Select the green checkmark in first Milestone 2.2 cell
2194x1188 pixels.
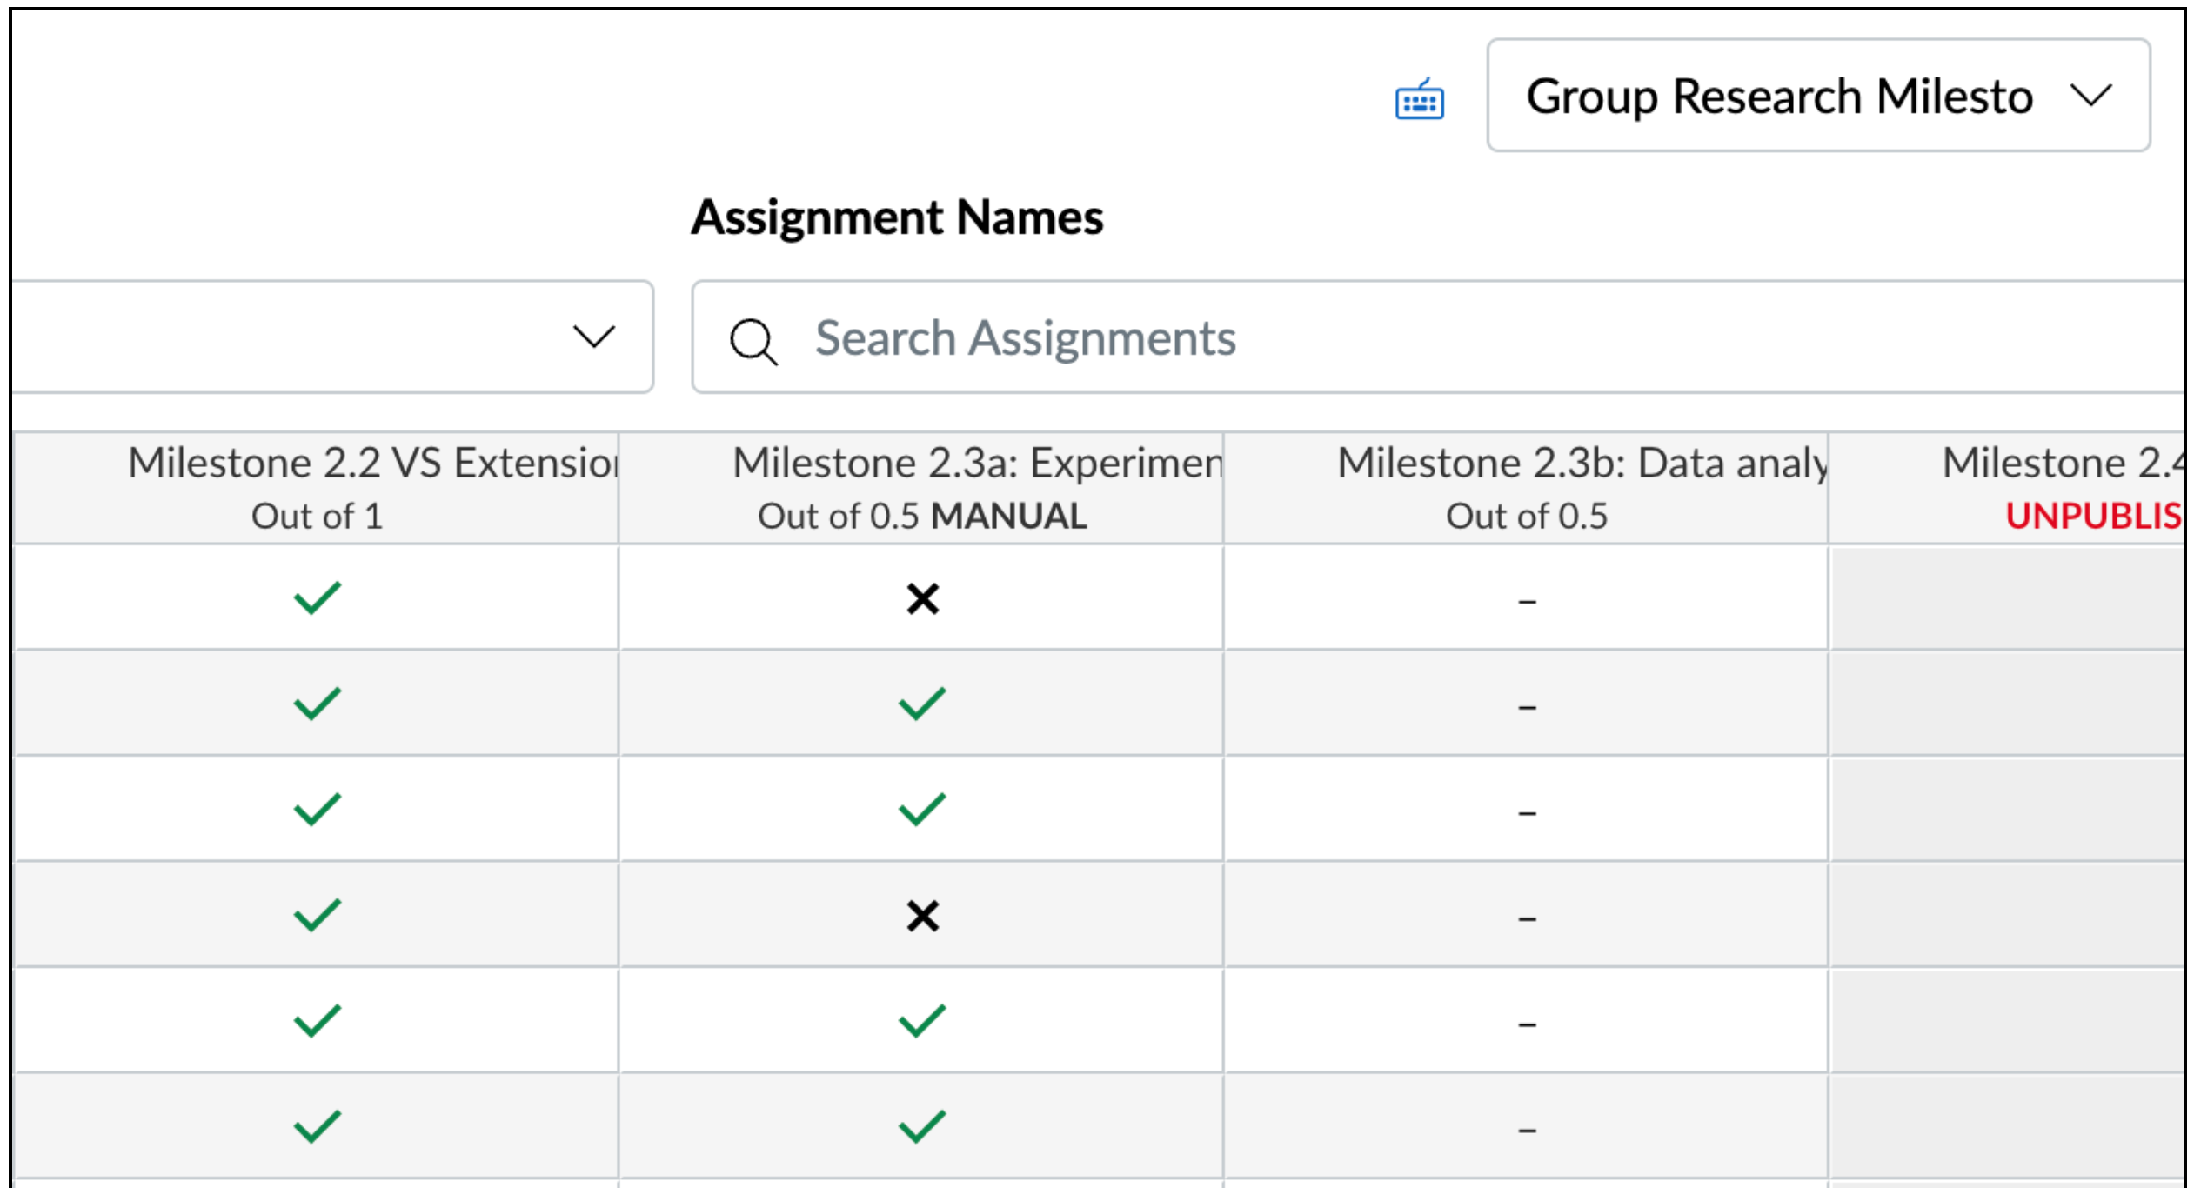tap(311, 597)
